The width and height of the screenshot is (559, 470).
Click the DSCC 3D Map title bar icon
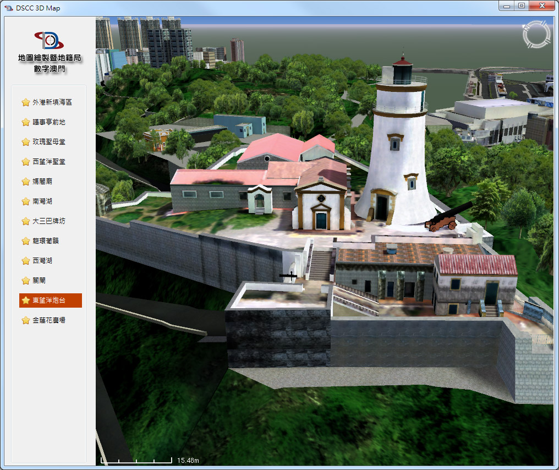8,8
